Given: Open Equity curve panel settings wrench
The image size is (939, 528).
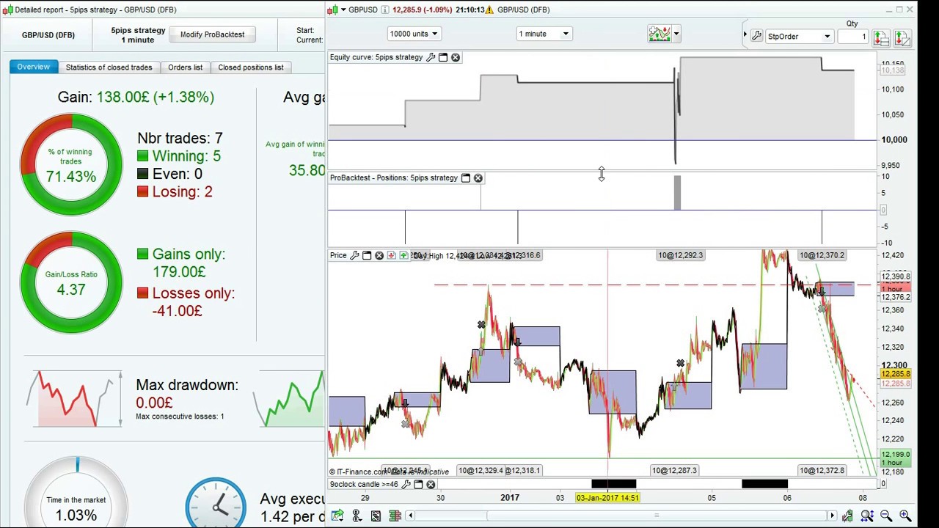Looking at the screenshot, I should click(431, 57).
